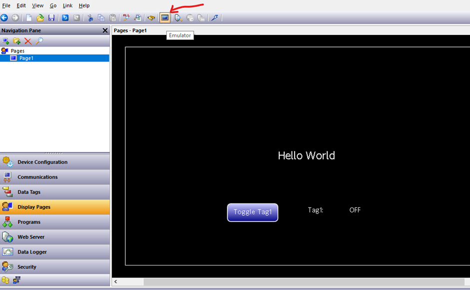Open a project using the folder icon
This screenshot has width=470, height=290.
click(40, 17)
